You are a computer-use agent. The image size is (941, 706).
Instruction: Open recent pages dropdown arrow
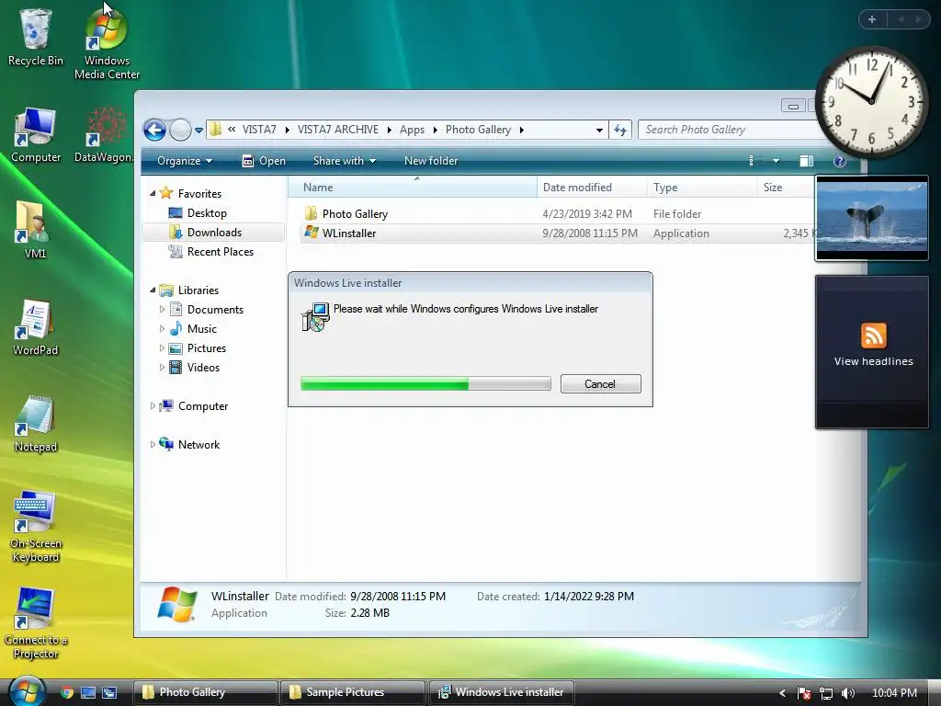[198, 131]
